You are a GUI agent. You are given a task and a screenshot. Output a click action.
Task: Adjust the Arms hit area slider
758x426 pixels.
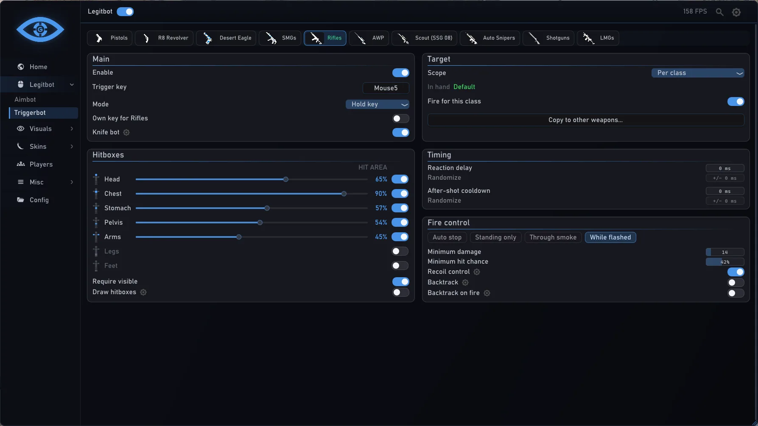252,237
